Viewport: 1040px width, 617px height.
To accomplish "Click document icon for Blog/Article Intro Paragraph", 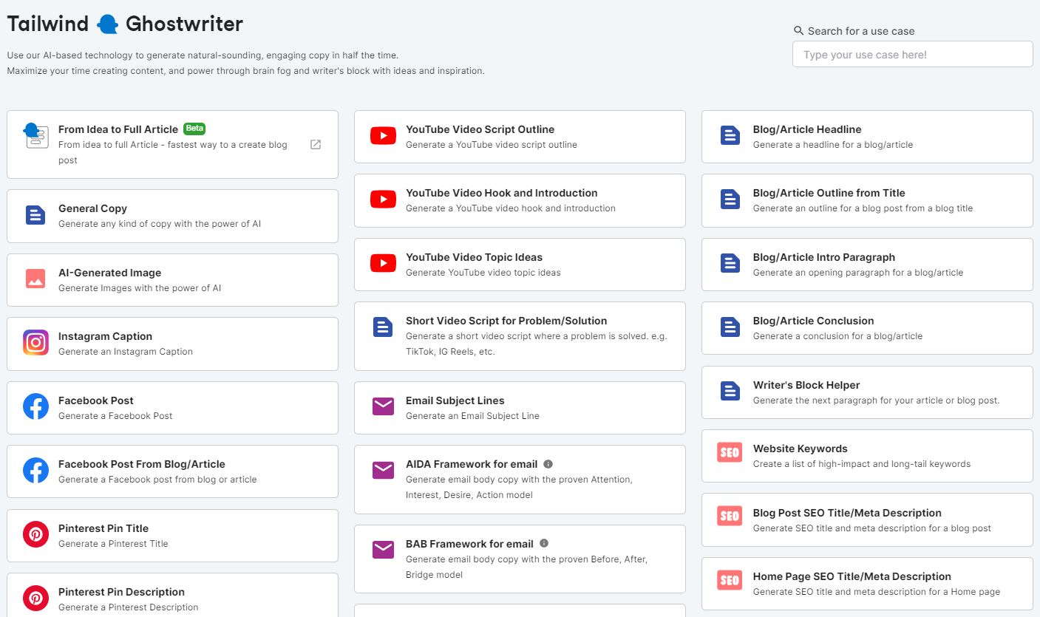I will point(730,264).
